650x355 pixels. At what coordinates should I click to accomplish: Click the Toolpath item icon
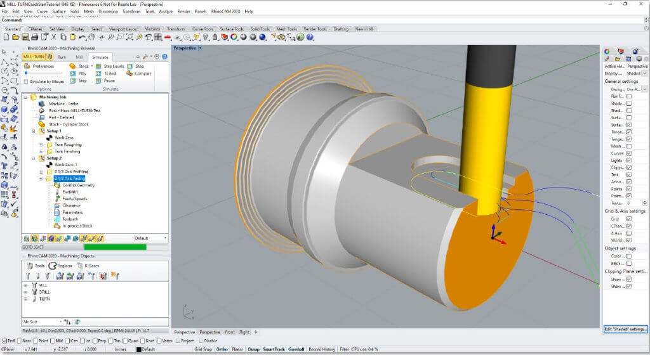[x=57, y=219]
